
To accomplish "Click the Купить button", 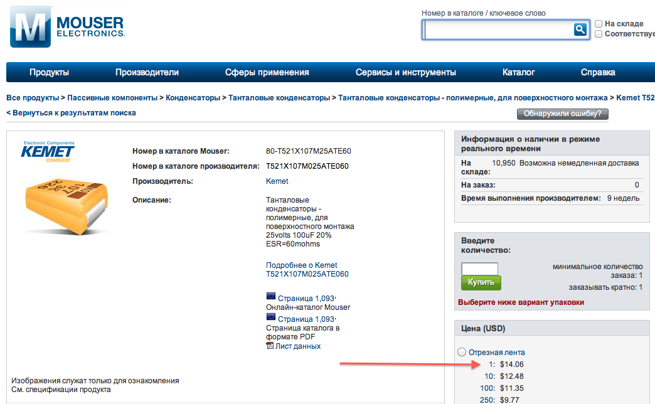I will 481,282.
